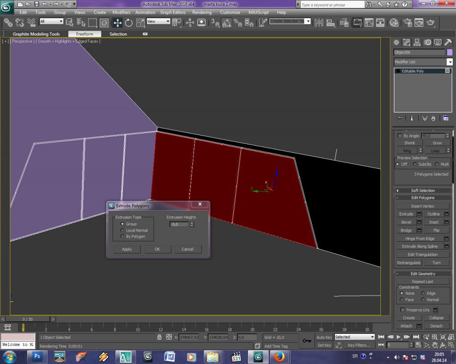This screenshot has height=364, width=456.
Task: Toggle Angle Snap
Action: coord(227,22)
